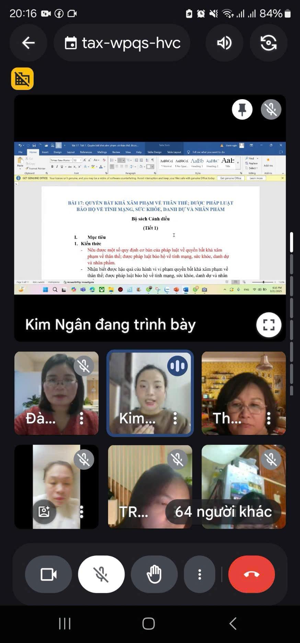Open the tax-wpqs-hvc meeting details

tap(122, 43)
